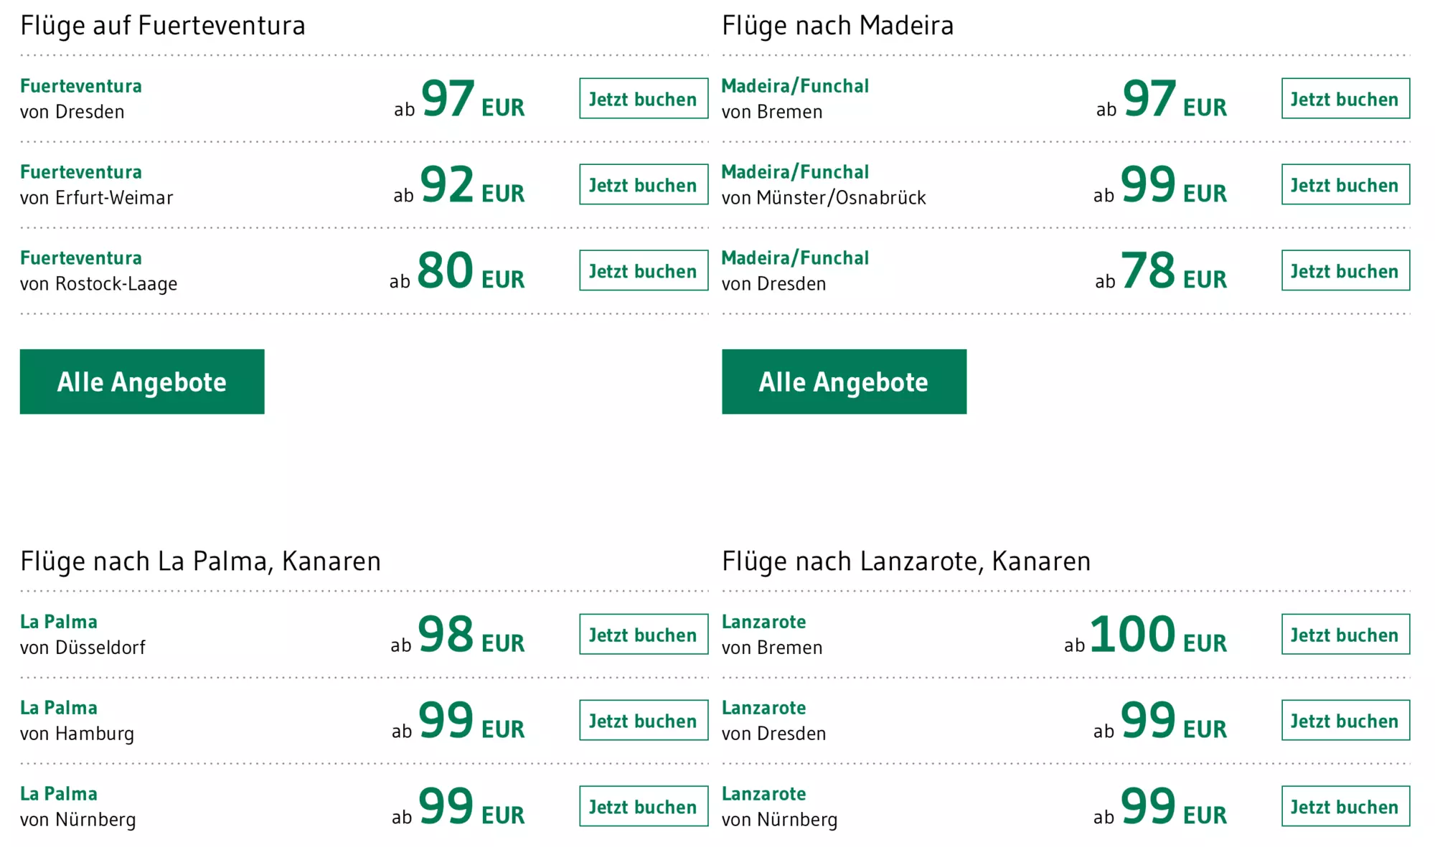
Task: Show all Fuerteventura offers via Alle Angebote
Action: pyautogui.click(x=142, y=382)
